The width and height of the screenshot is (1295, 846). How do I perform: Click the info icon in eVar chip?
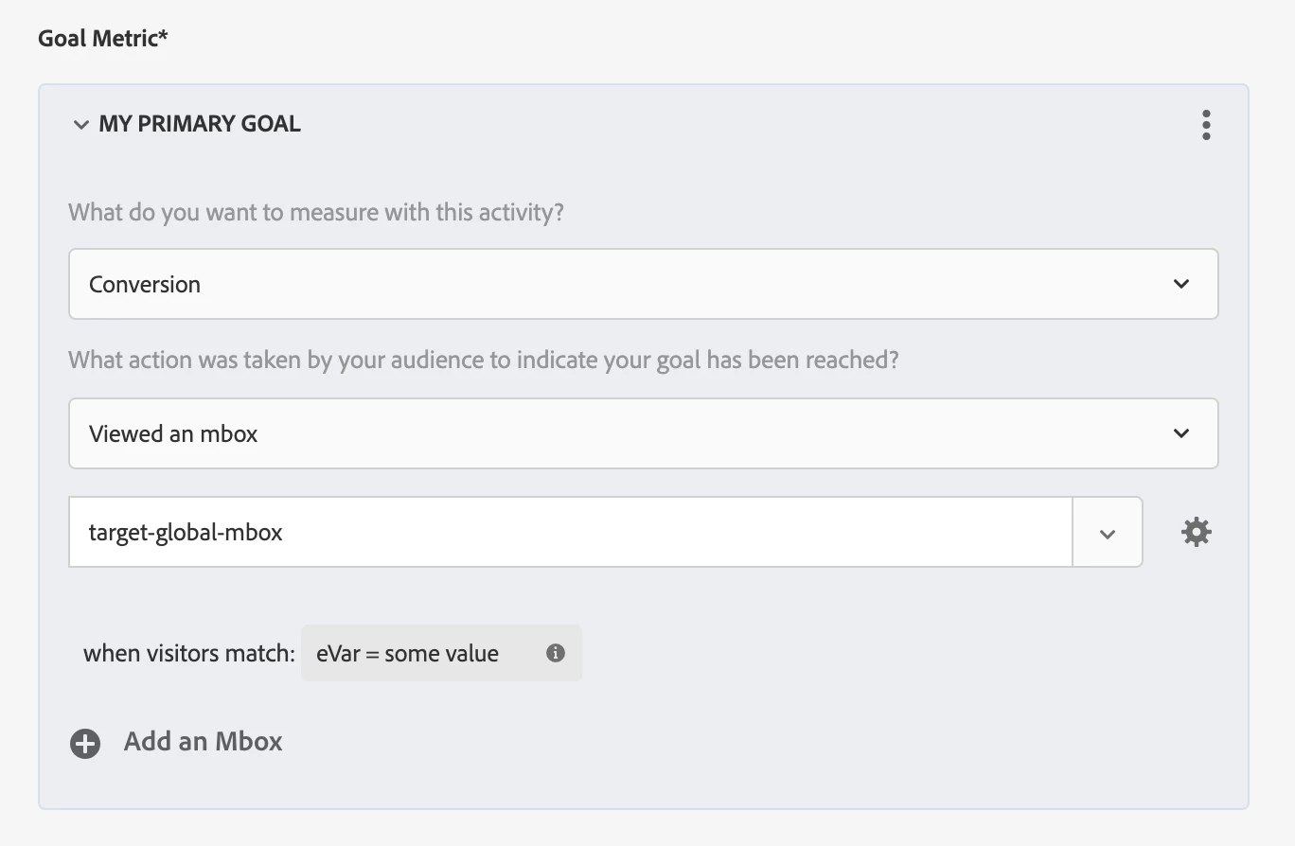pyautogui.click(x=556, y=653)
